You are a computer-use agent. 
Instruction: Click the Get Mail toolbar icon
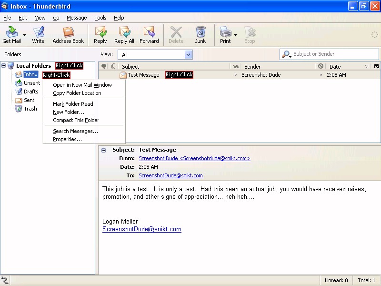[11, 34]
